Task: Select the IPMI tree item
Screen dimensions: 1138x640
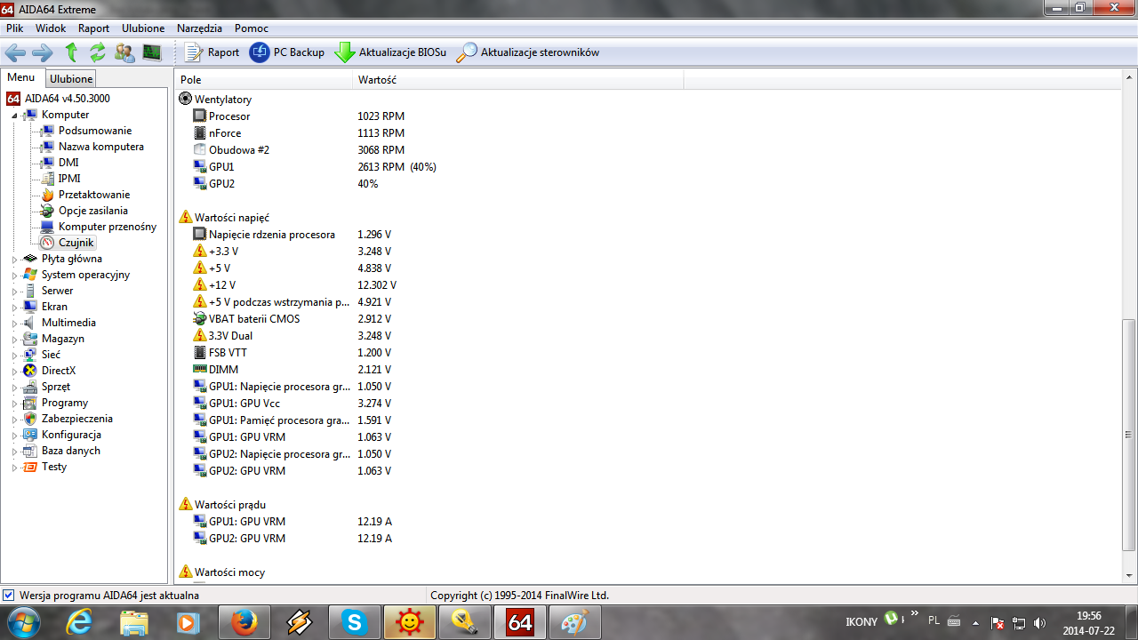Action: pos(69,179)
